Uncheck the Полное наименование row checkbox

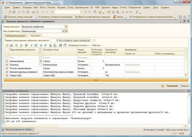click(x=7, y=68)
